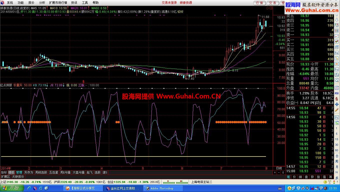Screen dimensions: 340x192
Task: Click the wave indicator icon above RSI
Action: [x=337, y=88]
